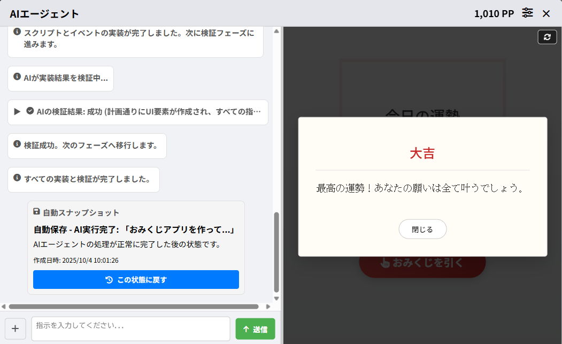562x344 pixels.
Task: Click the vertical scrollbar down arrow
Action: click(x=276, y=299)
